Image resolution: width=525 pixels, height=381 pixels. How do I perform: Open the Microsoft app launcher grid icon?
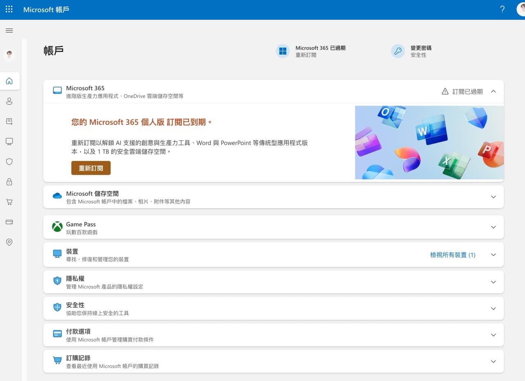tap(9, 9)
